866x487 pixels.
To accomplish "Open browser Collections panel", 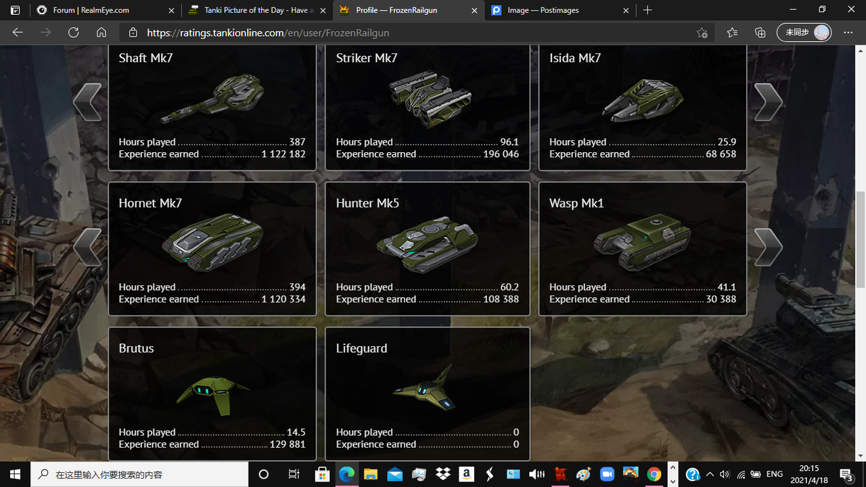I will click(760, 32).
